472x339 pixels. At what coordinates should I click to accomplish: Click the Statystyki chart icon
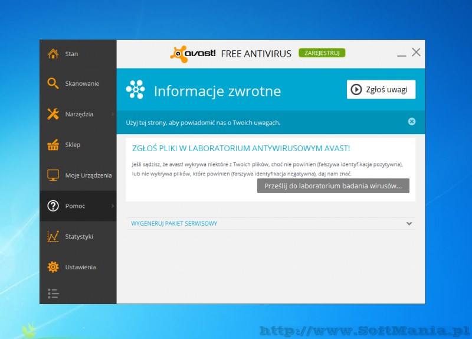tap(53, 236)
